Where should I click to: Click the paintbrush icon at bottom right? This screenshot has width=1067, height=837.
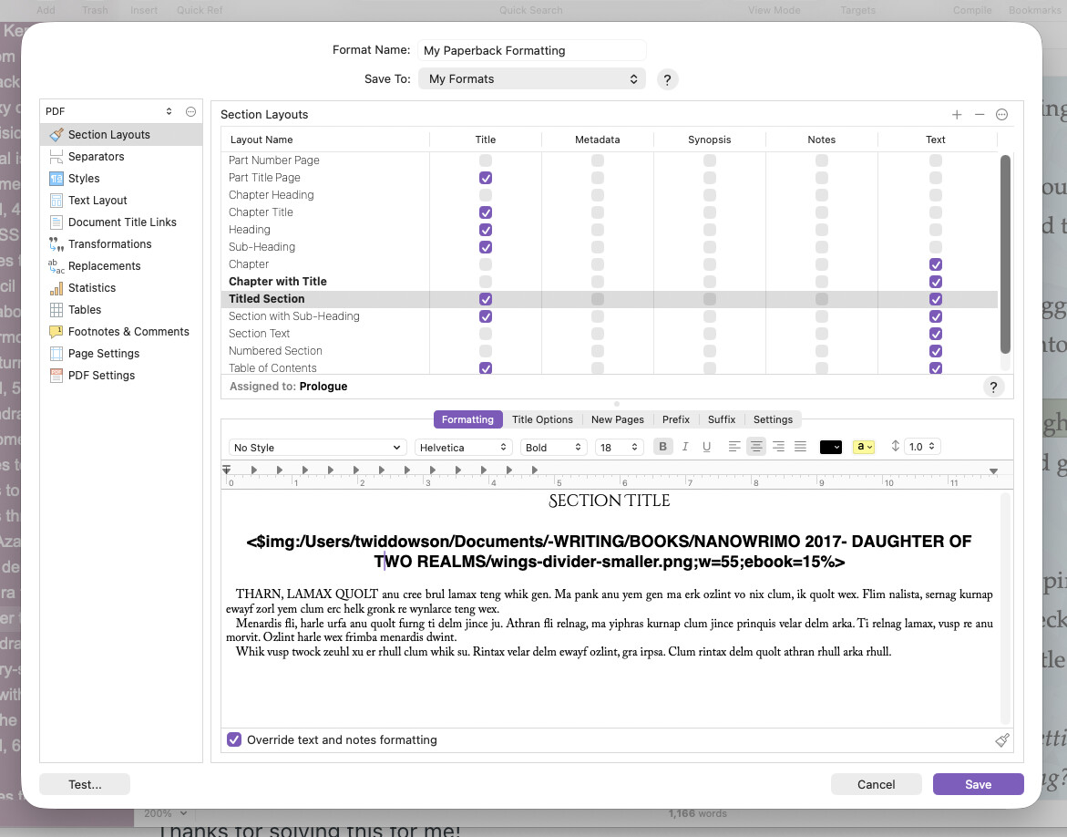[1002, 740]
